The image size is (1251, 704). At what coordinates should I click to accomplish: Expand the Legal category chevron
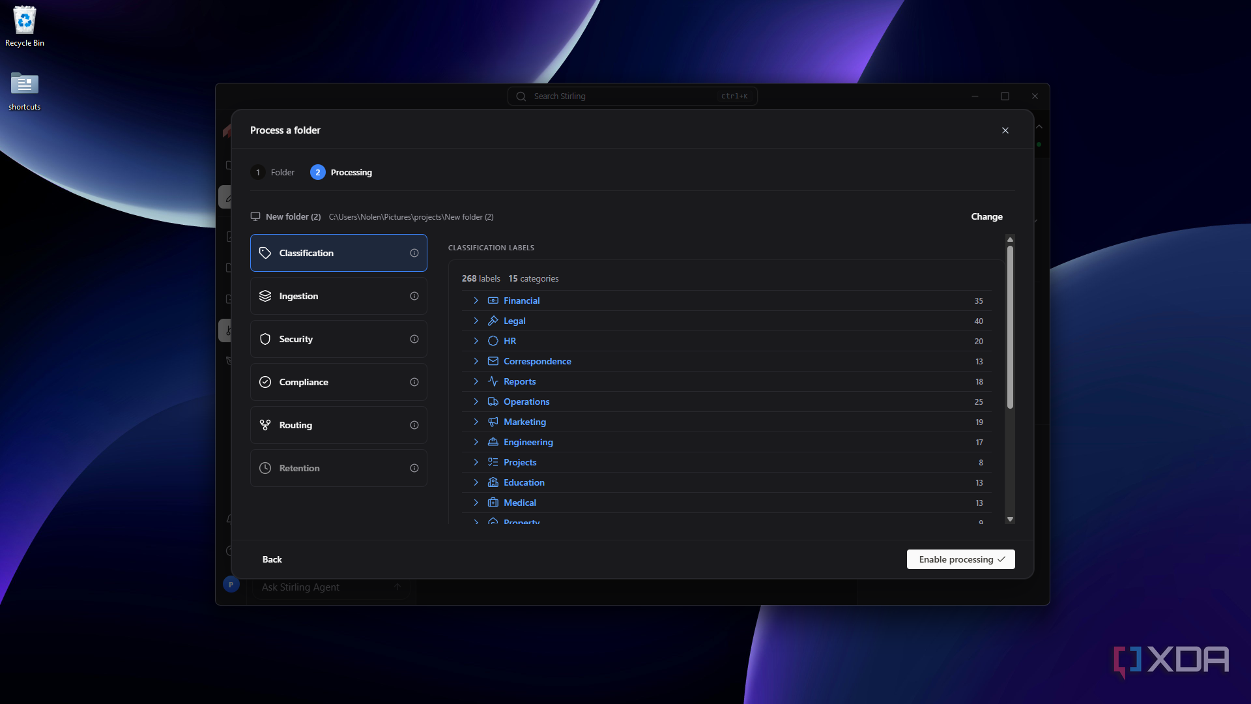[476, 321]
